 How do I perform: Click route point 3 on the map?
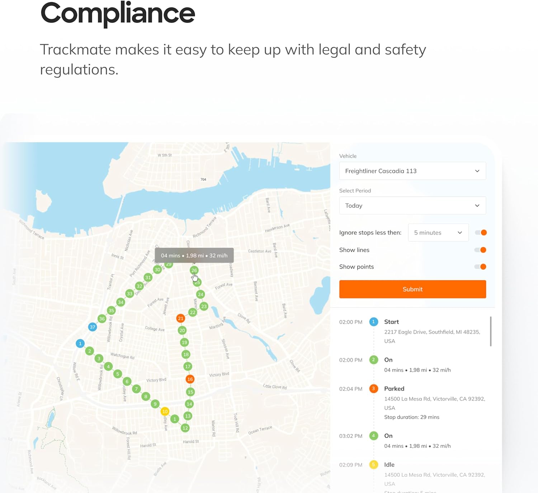tap(99, 358)
